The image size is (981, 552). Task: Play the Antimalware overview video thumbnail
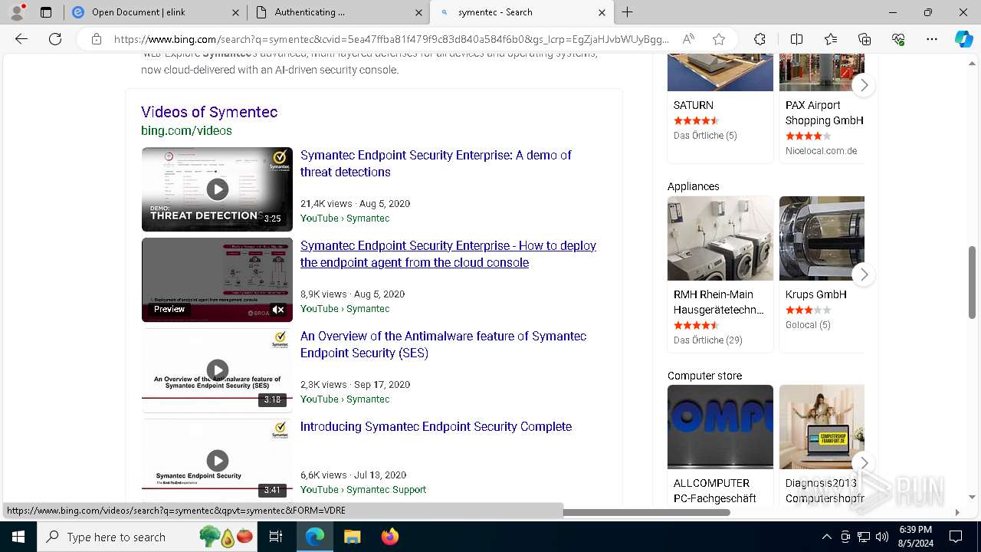(x=217, y=370)
